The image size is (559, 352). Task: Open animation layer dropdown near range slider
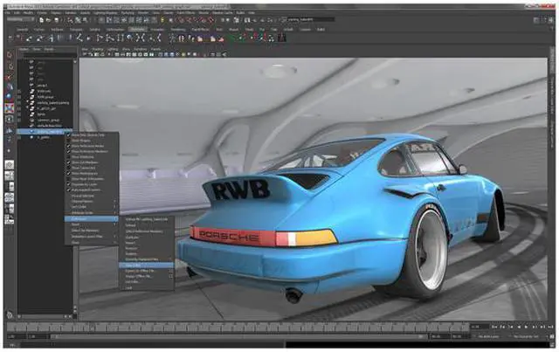click(491, 336)
